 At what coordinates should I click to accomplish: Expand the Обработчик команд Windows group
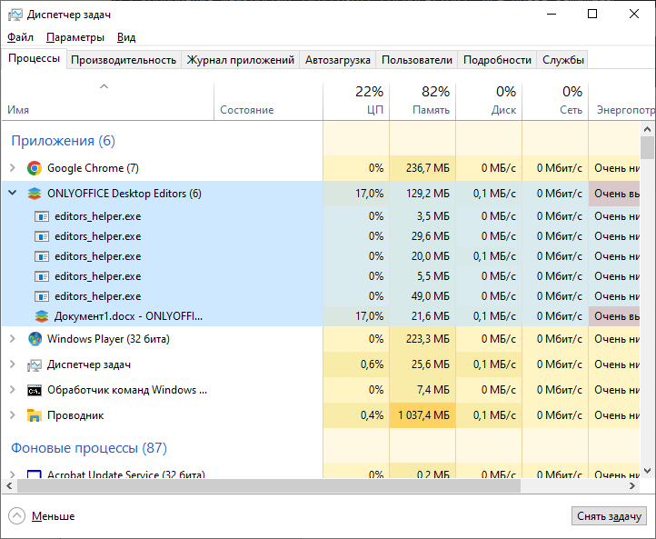click(x=13, y=390)
